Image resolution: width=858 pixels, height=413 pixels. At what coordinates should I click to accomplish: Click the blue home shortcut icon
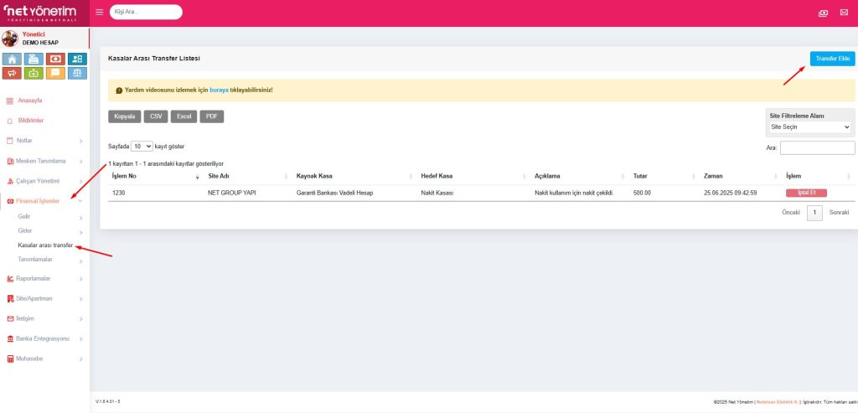pyautogui.click(x=12, y=59)
